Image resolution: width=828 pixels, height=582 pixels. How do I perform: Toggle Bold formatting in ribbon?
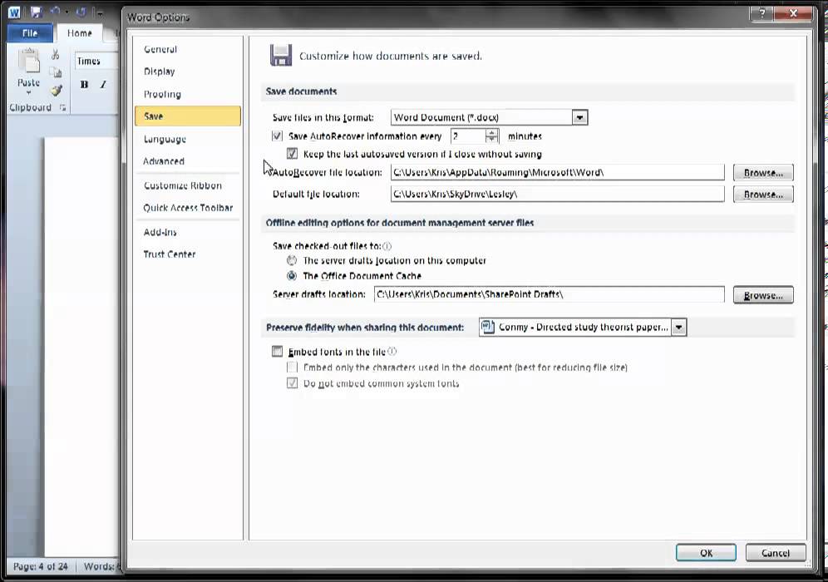tap(84, 85)
